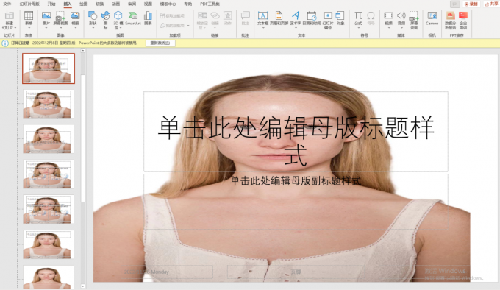Viewport: 500px width, 290px height.
Task: Open the 形状 (Shapes) gallery dropdown
Action: pos(93,28)
